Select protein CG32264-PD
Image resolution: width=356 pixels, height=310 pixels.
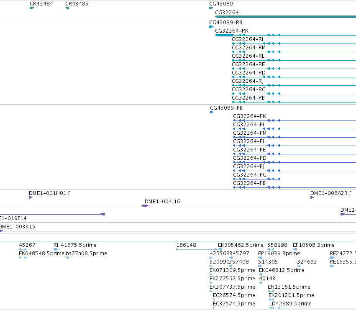295,162
